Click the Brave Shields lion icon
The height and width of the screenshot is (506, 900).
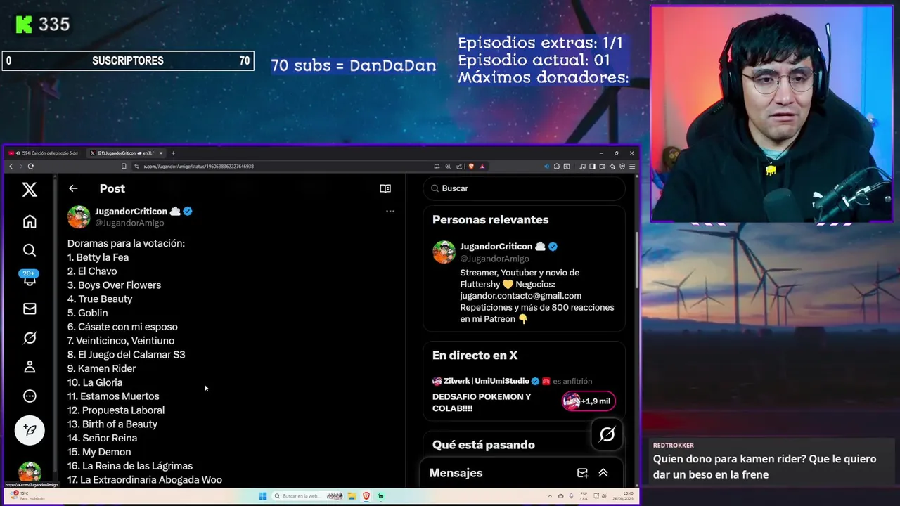tap(471, 167)
